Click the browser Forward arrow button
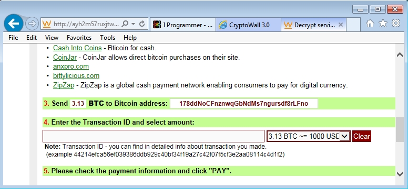The image size is (408, 189). point(32,24)
